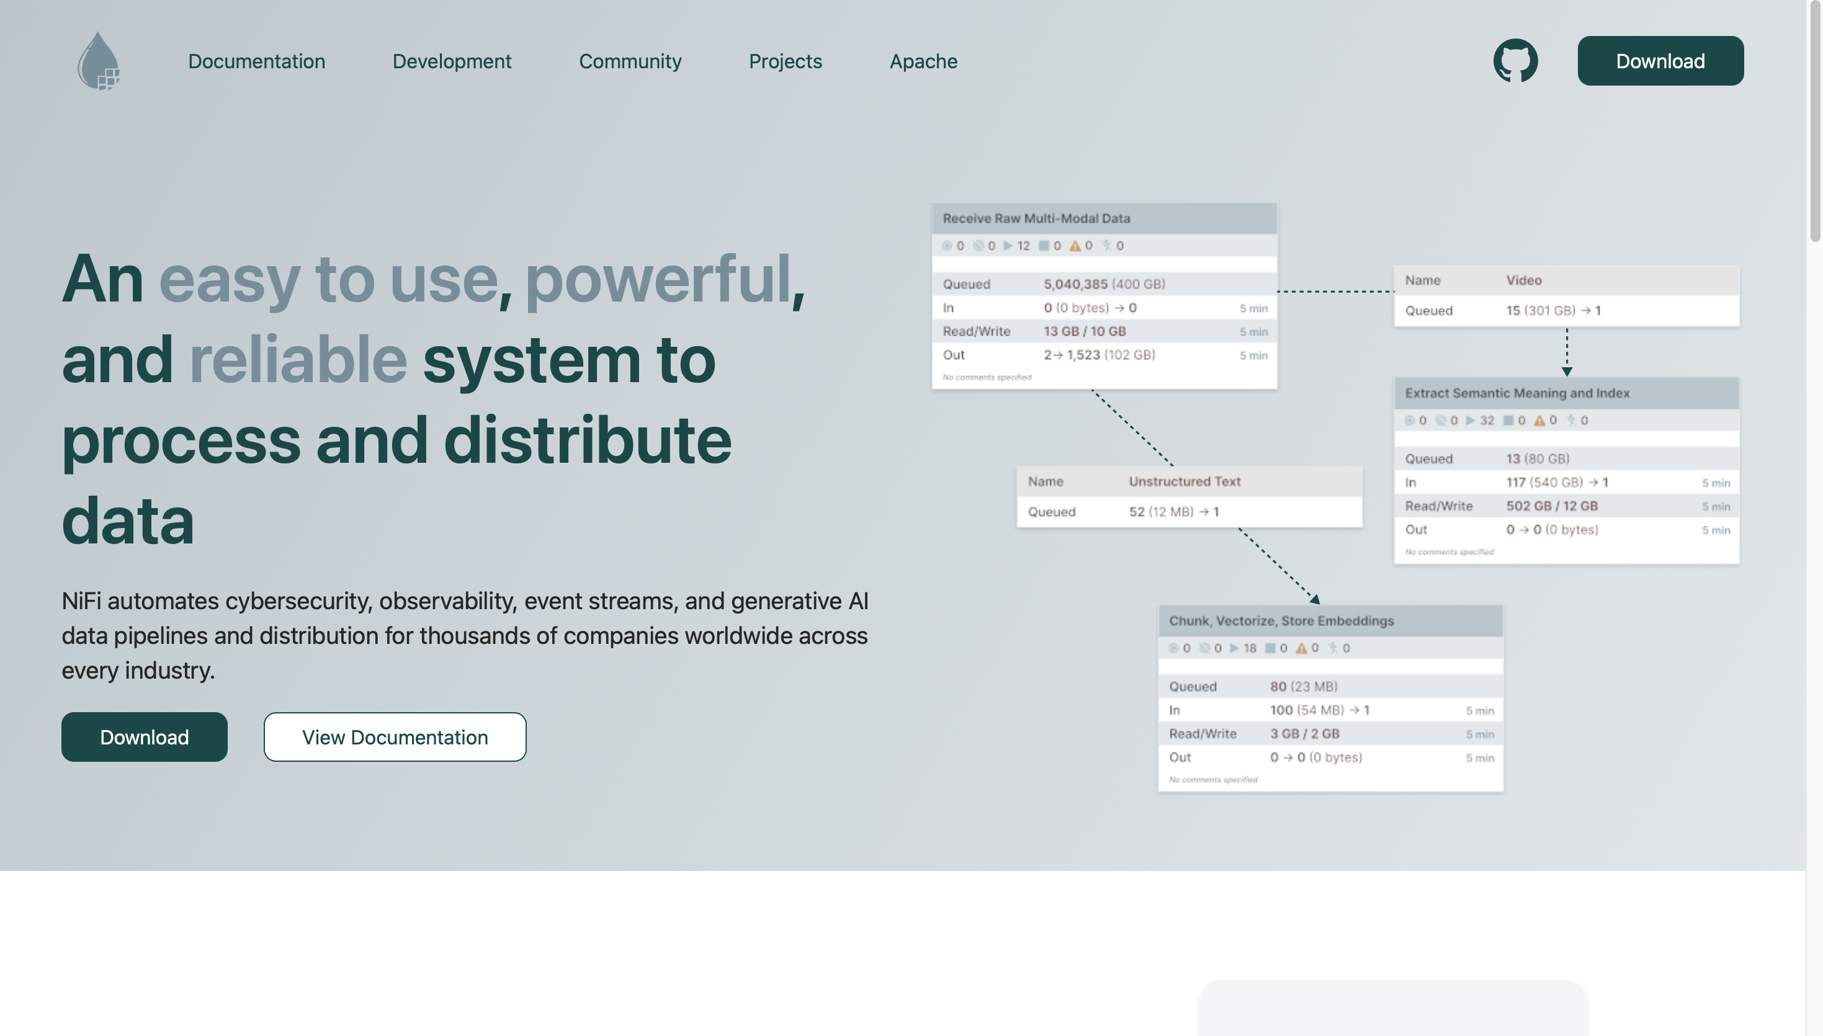Viewport: 1823px width, 1036px height.
Task: Click the NiFi water drop logo
Action: tap(98, 61)
